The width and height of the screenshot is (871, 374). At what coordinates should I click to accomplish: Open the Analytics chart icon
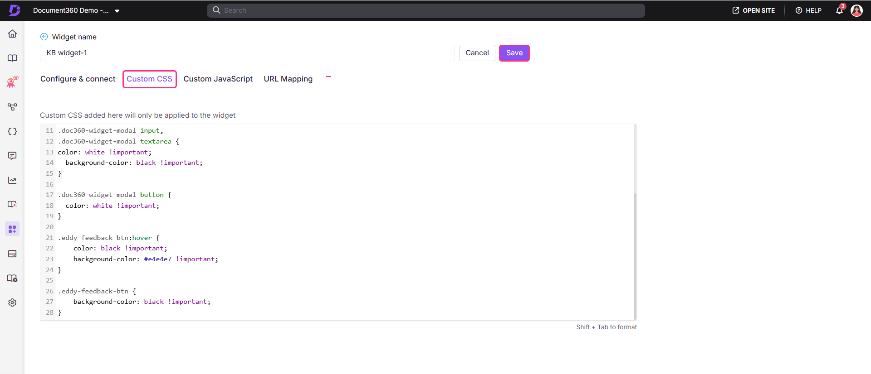tap(12, 180)
